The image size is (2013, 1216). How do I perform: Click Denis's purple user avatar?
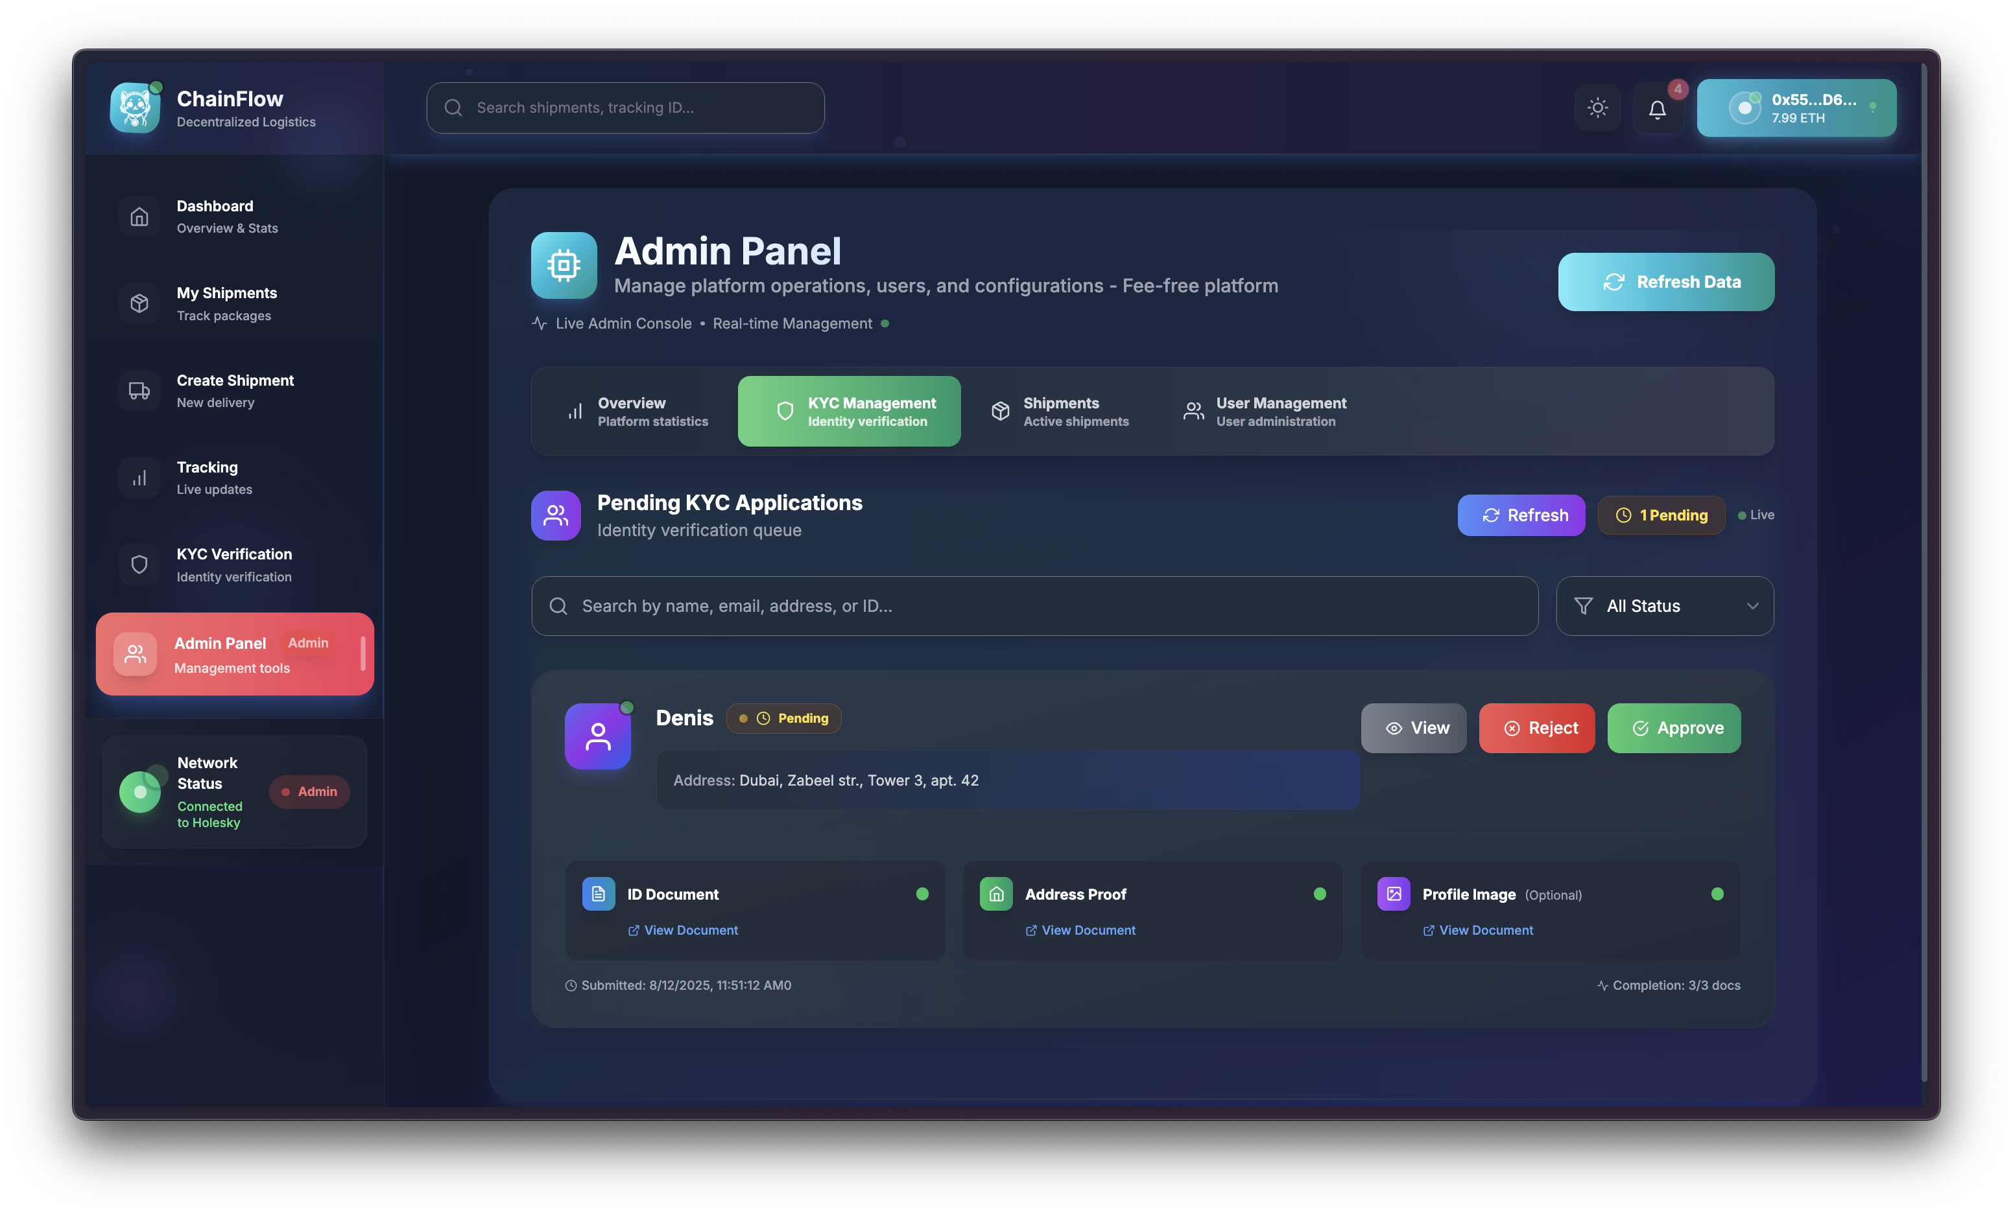click(x=597, y=736)
